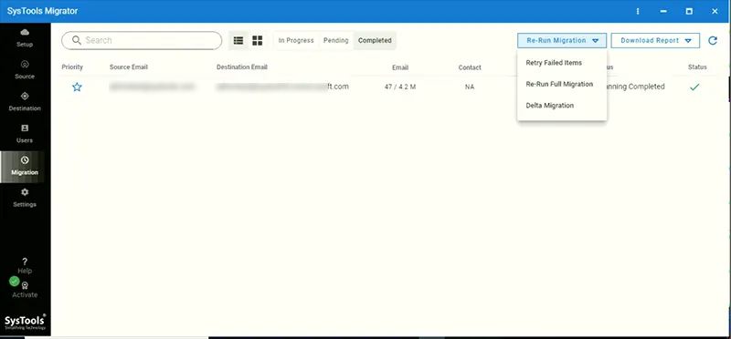Switch to grid view icon
Screen dimensions: 731x339
(258, 40)
